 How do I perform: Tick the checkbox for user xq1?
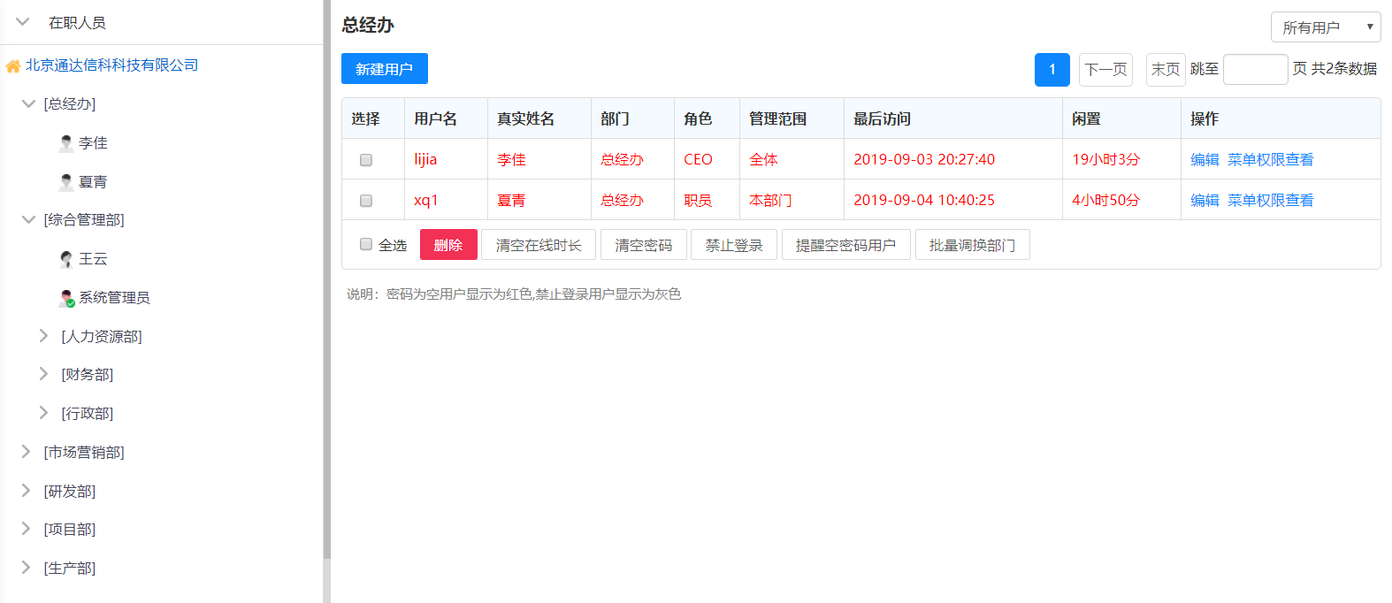point(366,201)
